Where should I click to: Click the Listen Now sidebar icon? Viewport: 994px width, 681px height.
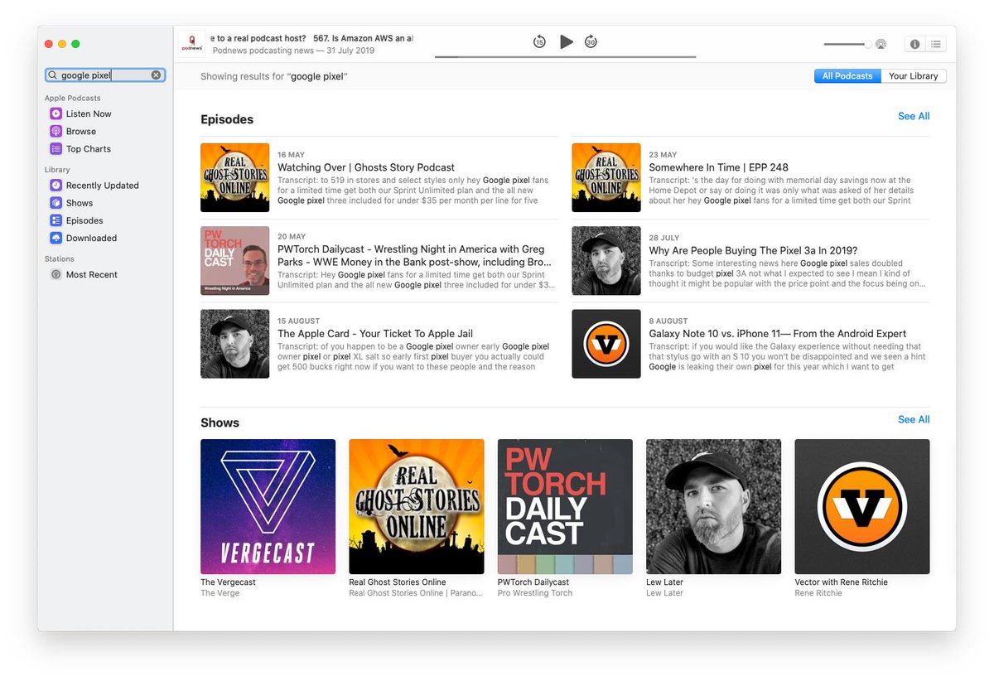pos(55,113)
